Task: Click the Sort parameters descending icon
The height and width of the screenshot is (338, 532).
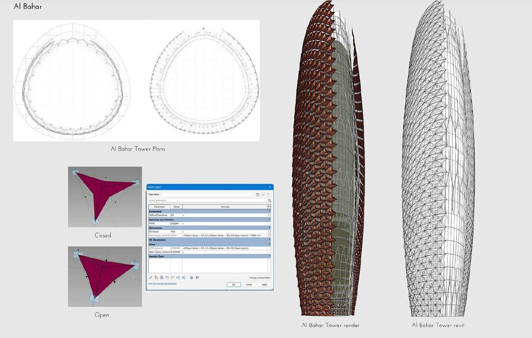Action: point(197,278)
